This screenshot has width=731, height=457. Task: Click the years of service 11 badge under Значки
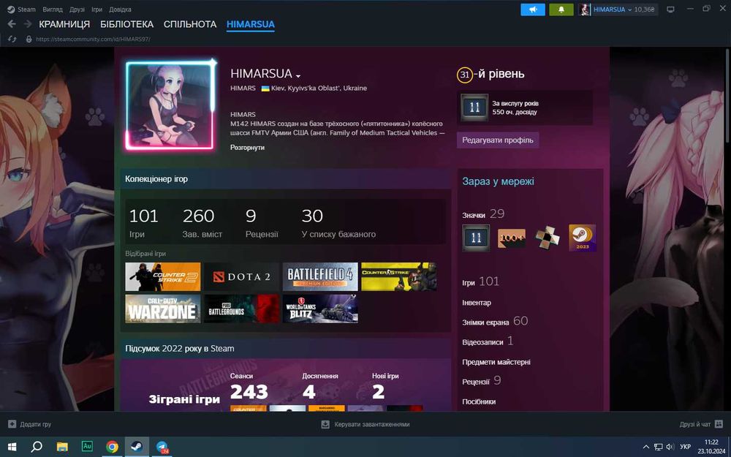[476, 238]
